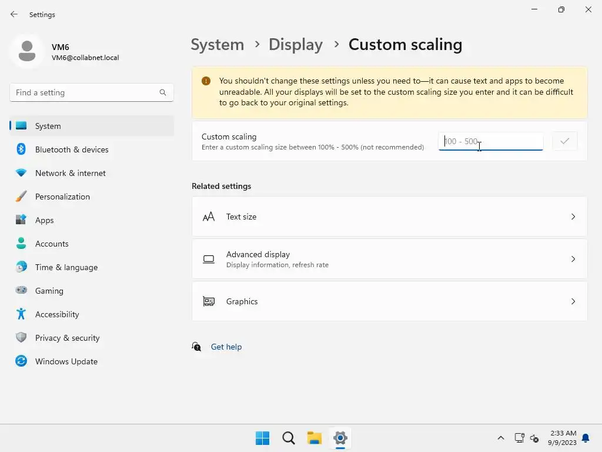Click the Accessibility sidebar icon
Screen dimensions: 602x452
tap(21, 314)
